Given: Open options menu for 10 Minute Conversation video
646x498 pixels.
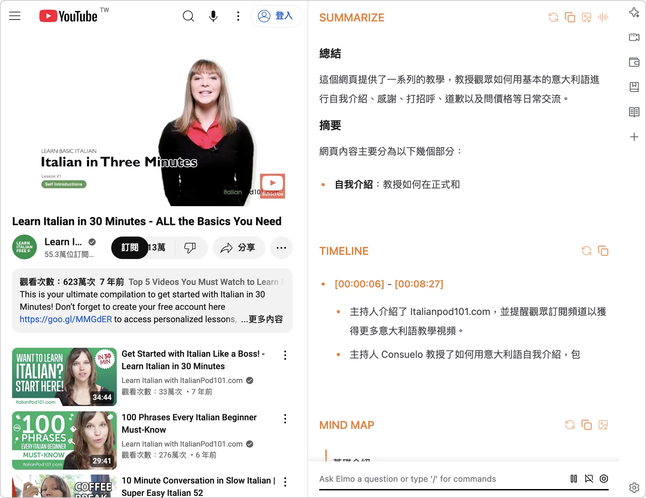Looking at the screenshot, I should coord(285,482).
